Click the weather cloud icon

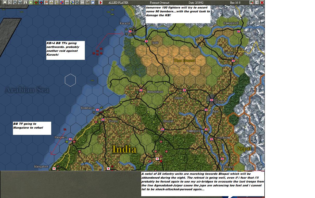click(93, 3)
